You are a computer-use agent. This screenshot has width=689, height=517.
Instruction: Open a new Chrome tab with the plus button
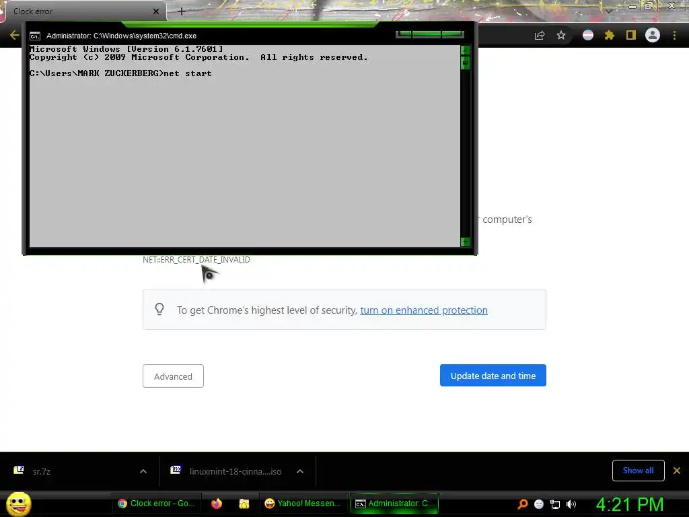[x=182, y=11]
